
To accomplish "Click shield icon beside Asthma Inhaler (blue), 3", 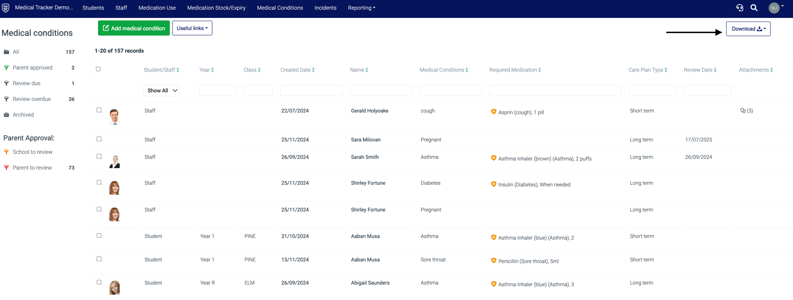I will click(493, 283).
